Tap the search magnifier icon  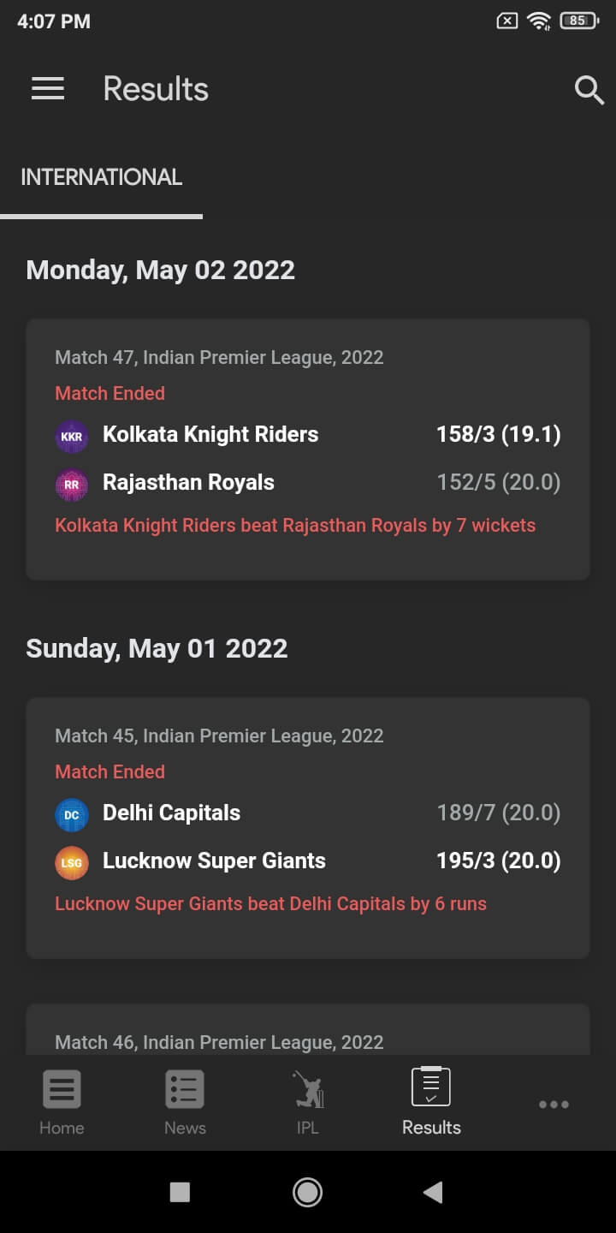pos(589,89)
